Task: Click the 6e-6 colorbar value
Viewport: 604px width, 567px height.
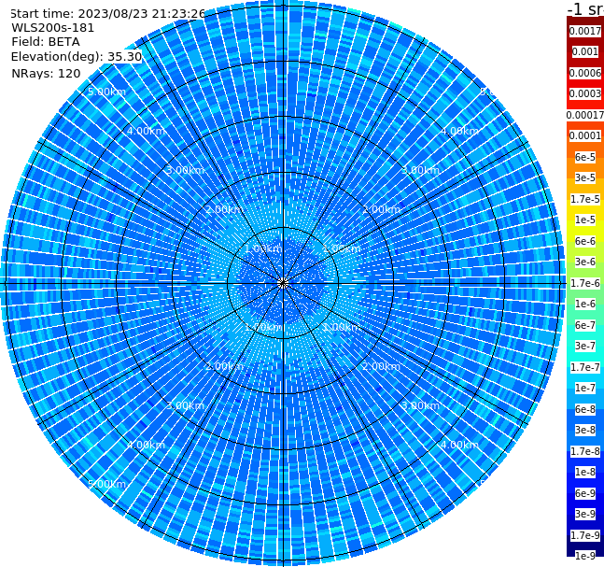Action: pos(585,241)
